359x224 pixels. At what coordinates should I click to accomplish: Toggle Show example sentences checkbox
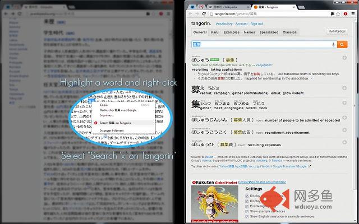click(247, 211)
